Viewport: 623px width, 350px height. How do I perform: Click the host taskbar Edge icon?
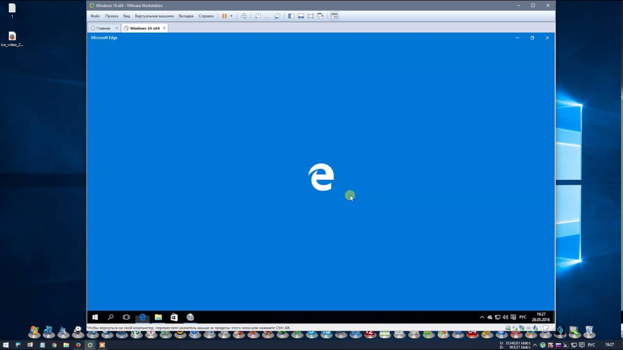coord(18,345)
